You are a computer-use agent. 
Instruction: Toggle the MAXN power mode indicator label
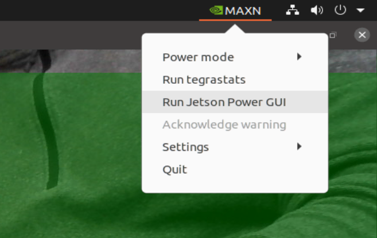click(243, 10)
